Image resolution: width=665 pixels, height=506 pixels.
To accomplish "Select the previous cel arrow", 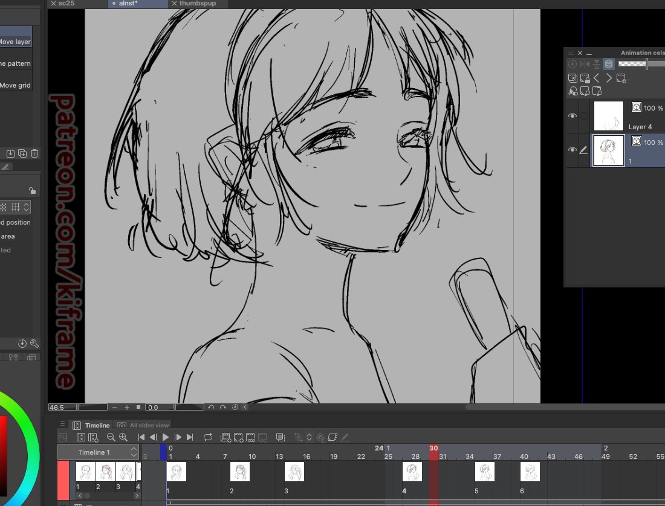I will 597,78.
